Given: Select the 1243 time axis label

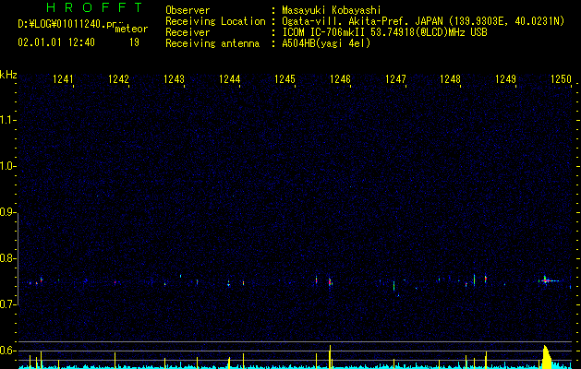Looking at the screenshot, I should tap(174, 79).
